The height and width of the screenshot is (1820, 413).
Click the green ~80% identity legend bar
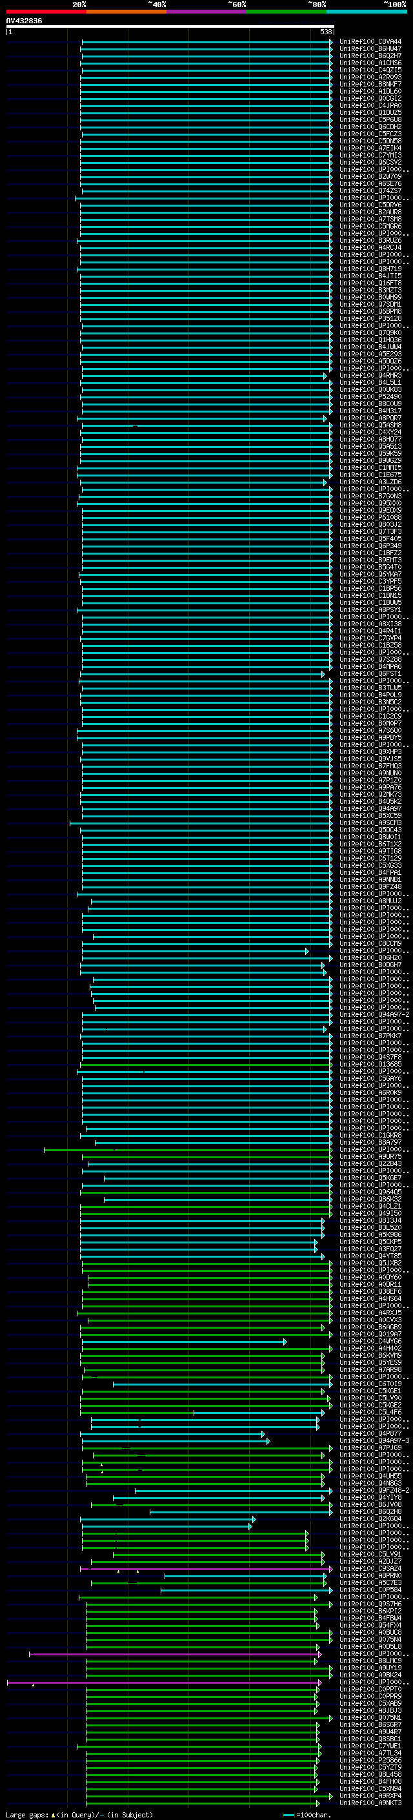click(x=287, y=12)
